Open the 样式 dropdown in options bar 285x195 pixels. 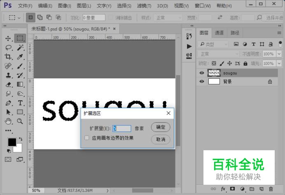168,18
